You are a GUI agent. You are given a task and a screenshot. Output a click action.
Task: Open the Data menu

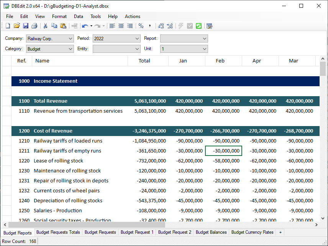79,16
